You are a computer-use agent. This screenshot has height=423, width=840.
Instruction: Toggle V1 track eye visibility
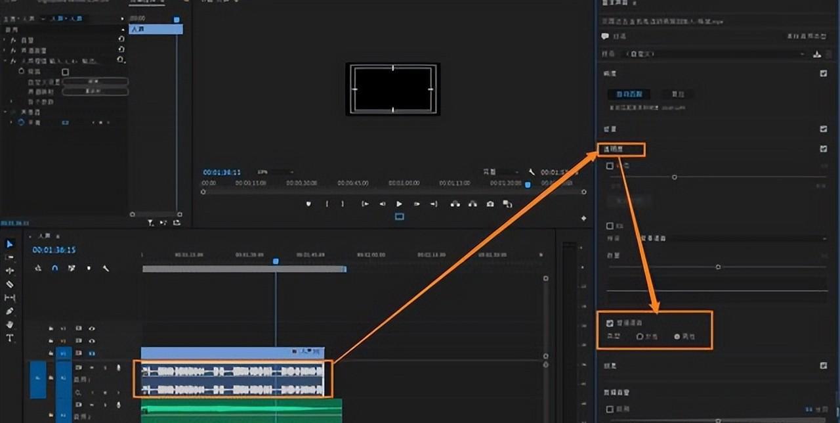pos(91,353)
